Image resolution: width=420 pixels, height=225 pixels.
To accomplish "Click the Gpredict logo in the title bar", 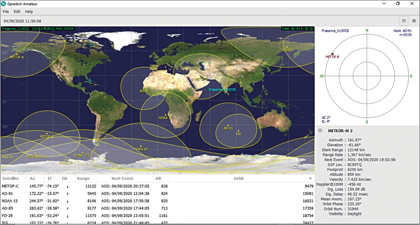I will point(3,3).
